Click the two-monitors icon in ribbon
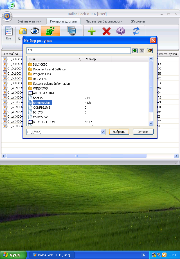The width and height of the screenshot is (180, 259). pyautogui.click(x=72, y=31)
